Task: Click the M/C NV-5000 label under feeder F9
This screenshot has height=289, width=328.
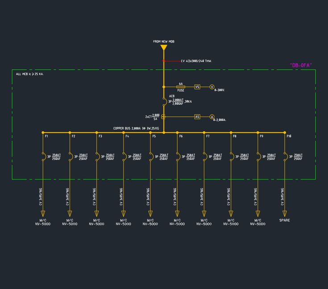Action: pyautogui.click(x=258, y=222)
